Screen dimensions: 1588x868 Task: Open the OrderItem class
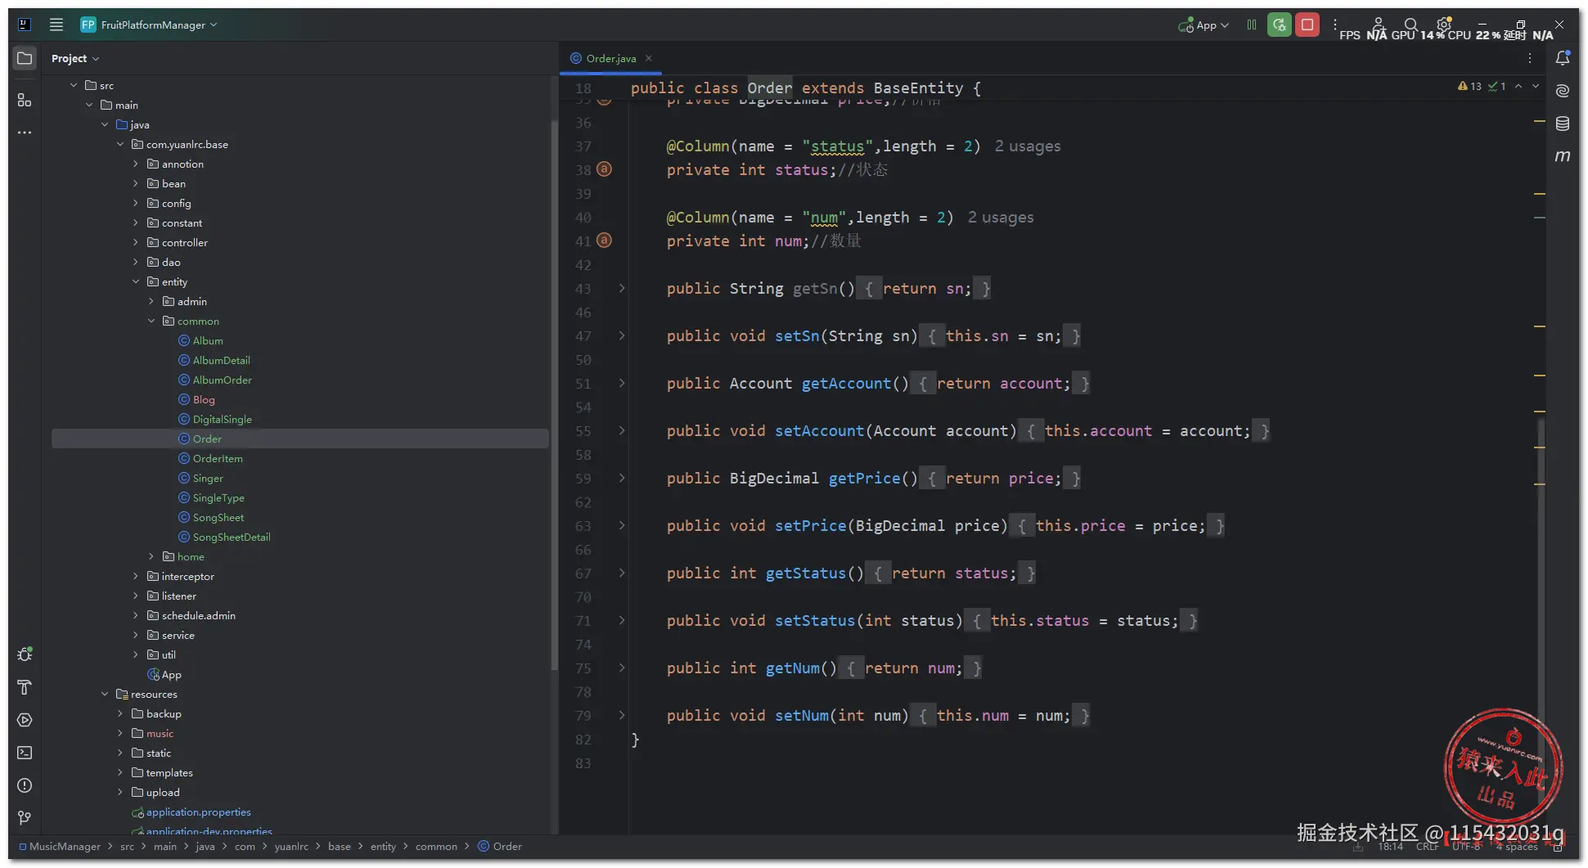tap(218, 458)
